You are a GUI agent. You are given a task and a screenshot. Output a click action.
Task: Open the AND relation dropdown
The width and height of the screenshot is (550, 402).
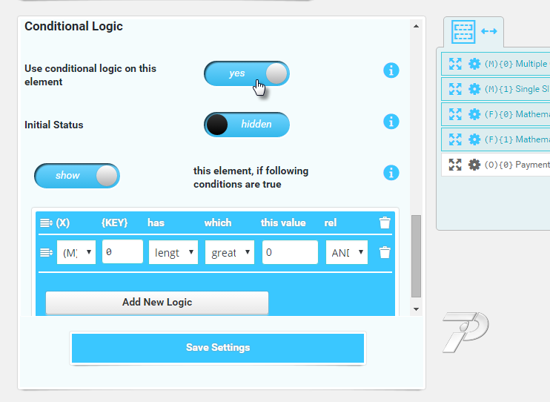click(346, 252)
